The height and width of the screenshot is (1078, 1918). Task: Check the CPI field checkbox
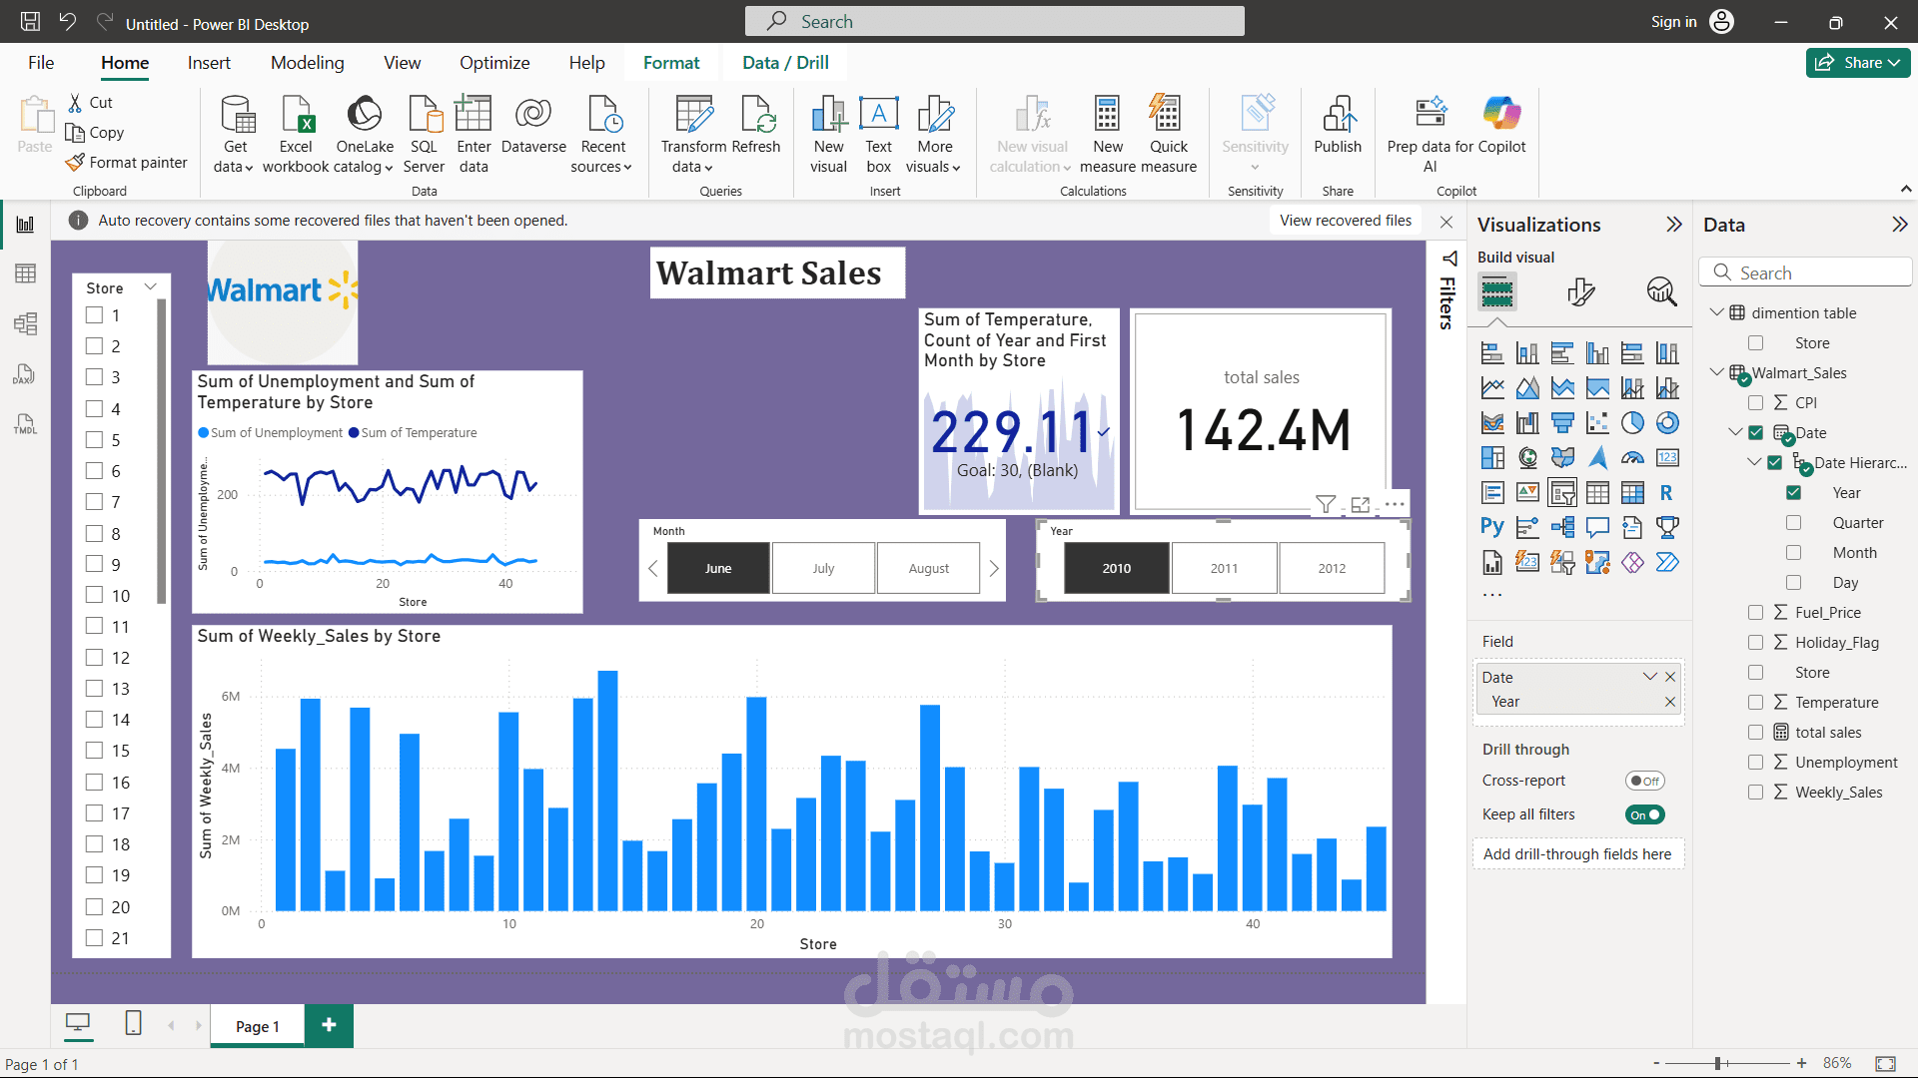1755,403
